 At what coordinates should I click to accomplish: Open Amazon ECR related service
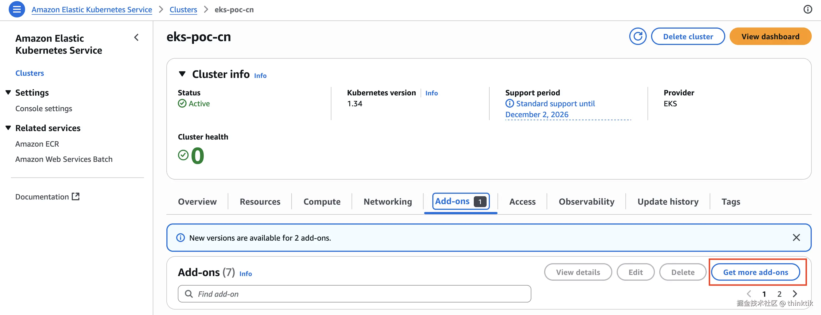click(x=37, y=144)
